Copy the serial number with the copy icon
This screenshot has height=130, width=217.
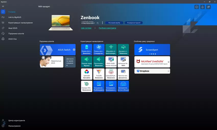[98, 23]
